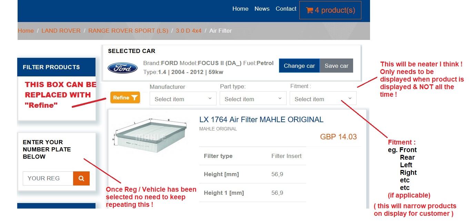Open the LX 1764 Air Filter MAHLE ORIGINAL title
Screen dimensions: 469x223
[261, 120]
